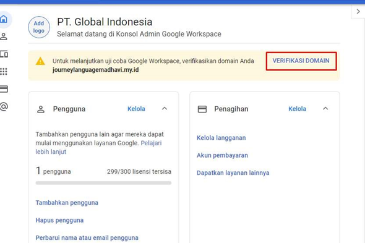This screenshot has height=243, width=365.
Task: Expand the side panel chevron arrow
Action: coord(358,11)
